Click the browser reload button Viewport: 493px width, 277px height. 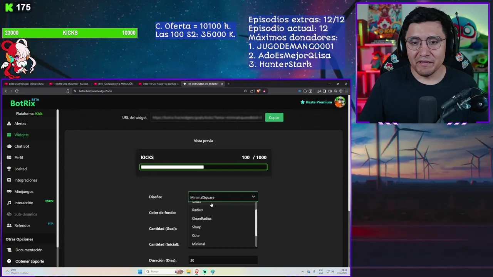tap(17, 91)
